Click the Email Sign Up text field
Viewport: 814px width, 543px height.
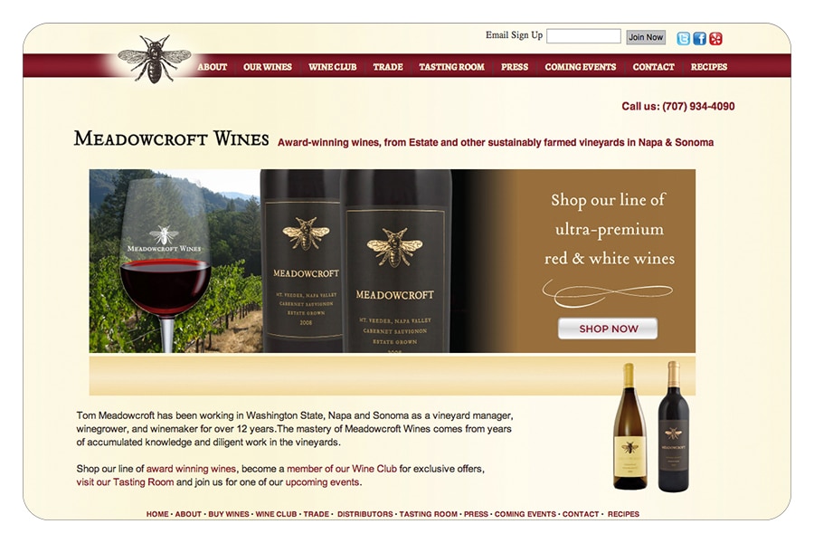(583, 36)
